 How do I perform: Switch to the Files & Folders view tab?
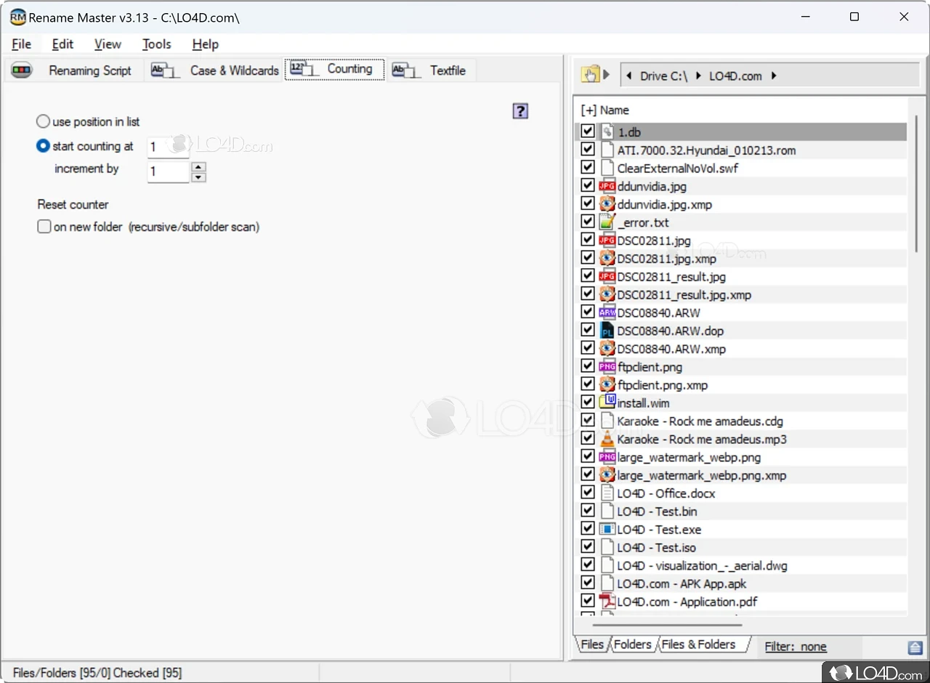point(697,644)
